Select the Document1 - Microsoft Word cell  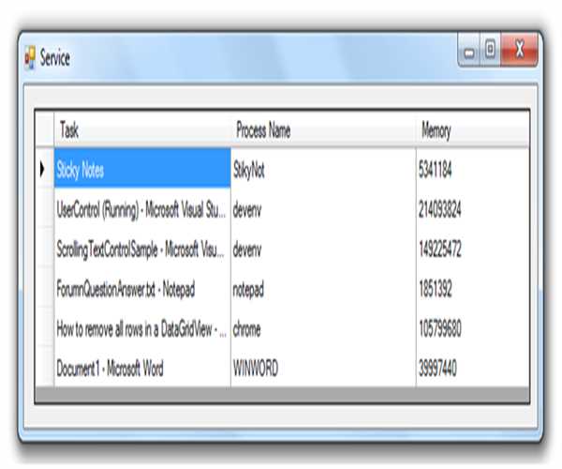[x=140, y=369]
